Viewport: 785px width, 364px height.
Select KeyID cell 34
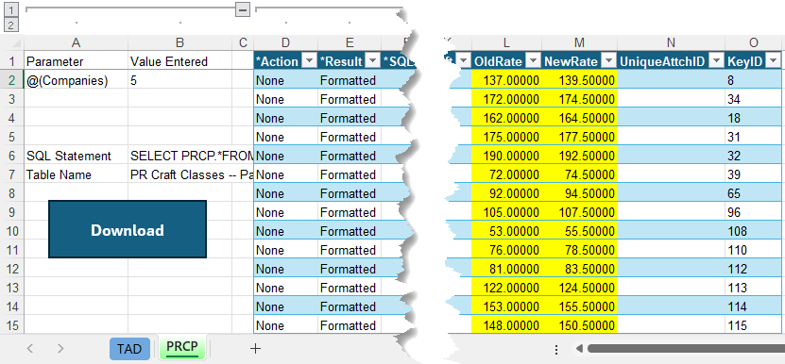754,99
